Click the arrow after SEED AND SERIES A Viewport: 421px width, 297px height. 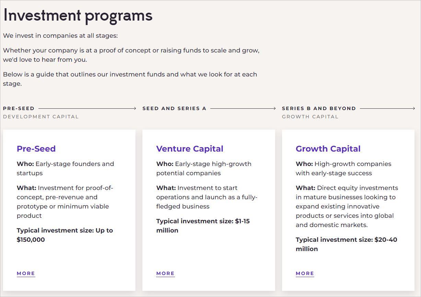point(243,108)
